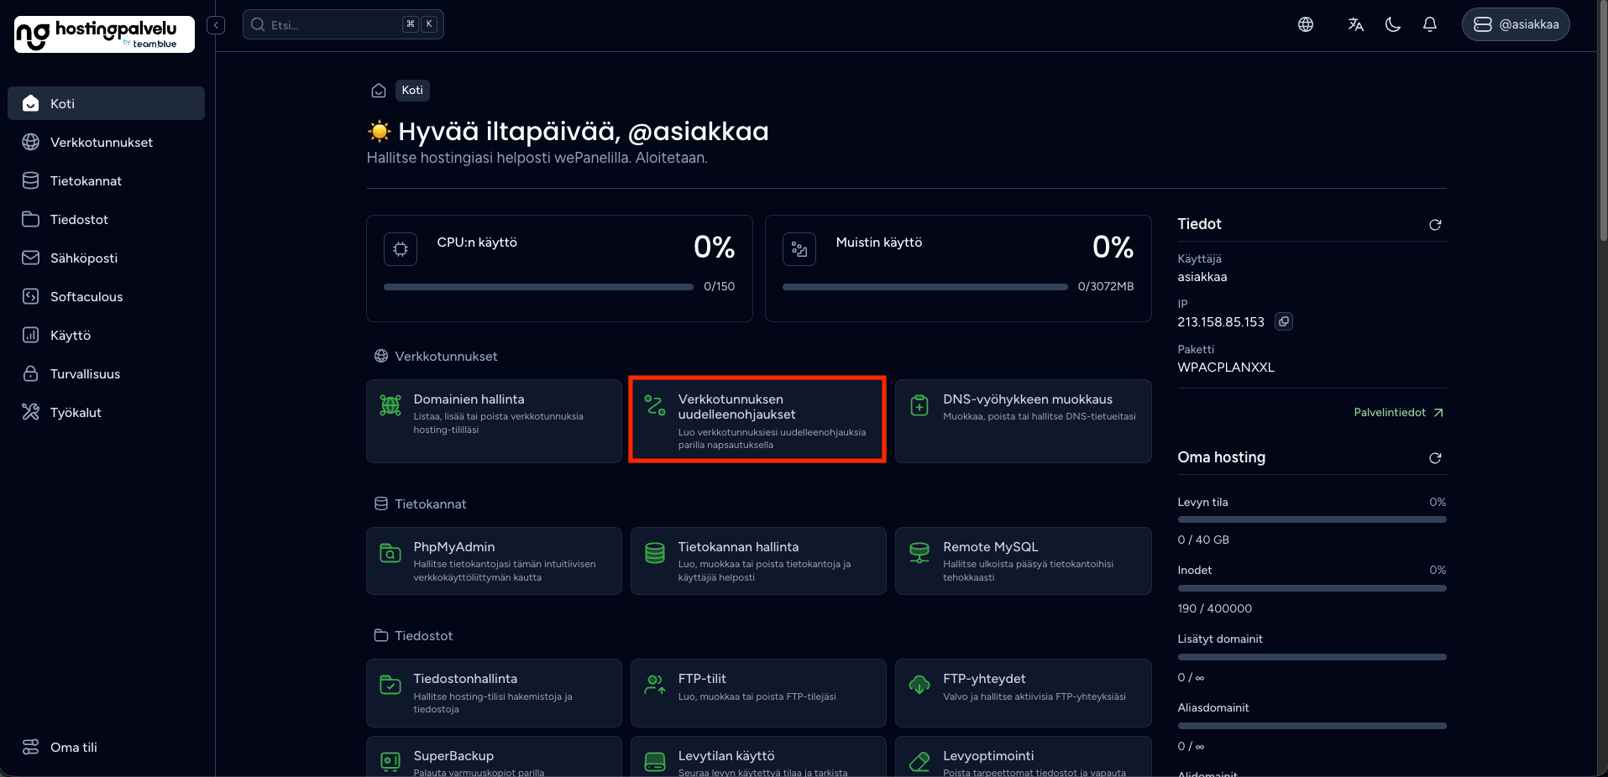Click the Verkkotunnukset section heading
The image size is (1608, 777).
click(446, 356)
